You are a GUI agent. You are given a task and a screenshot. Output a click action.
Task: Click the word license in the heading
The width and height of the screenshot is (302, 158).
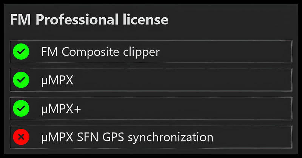click(x=145, y=20)
